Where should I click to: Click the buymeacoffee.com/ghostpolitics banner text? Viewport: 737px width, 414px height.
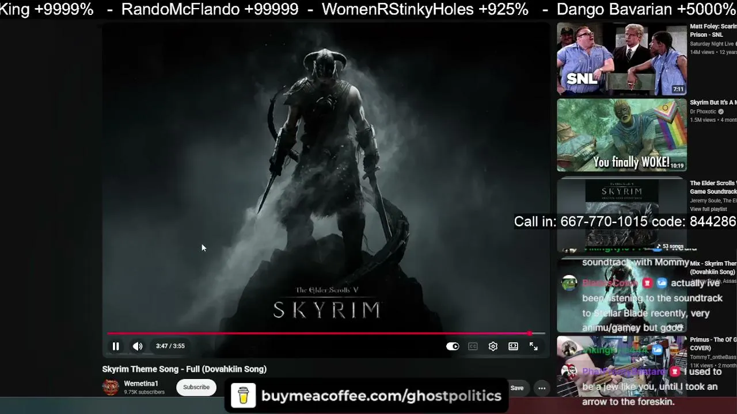(x=381, y=396)
